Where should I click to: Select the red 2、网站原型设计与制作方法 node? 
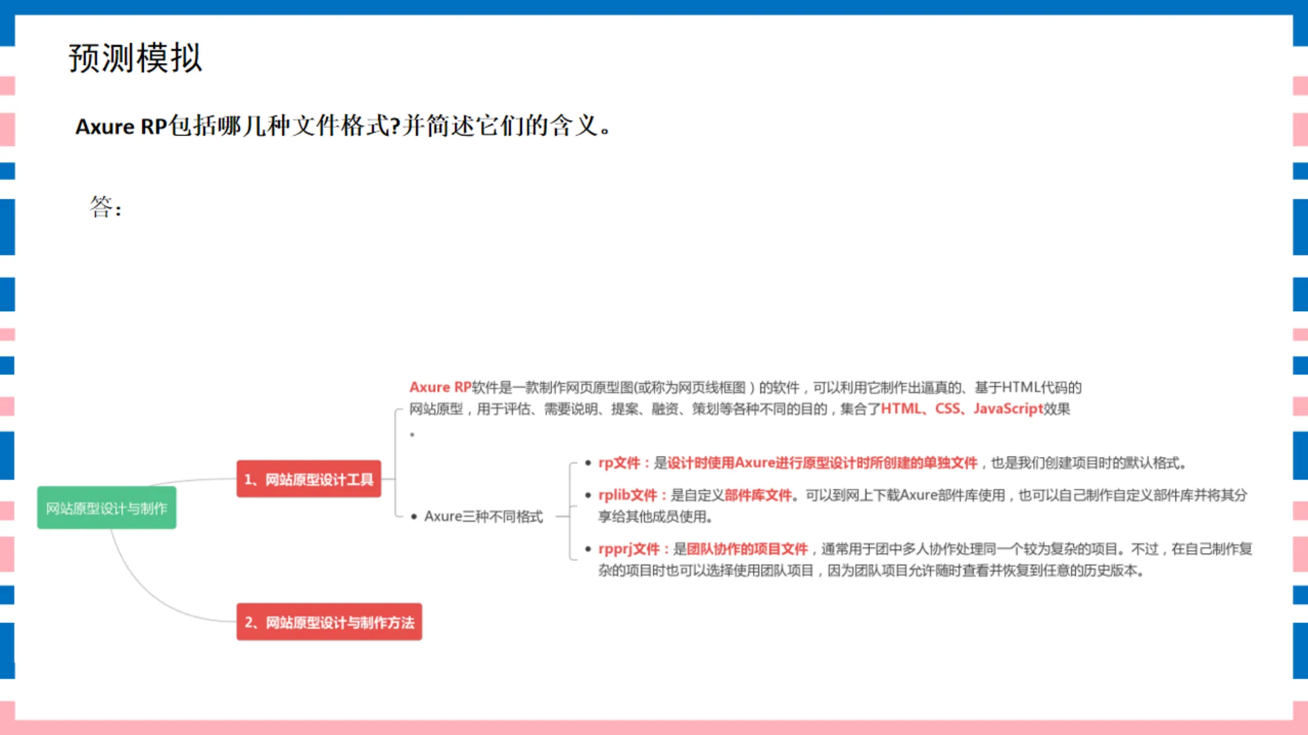pos(329,622)
